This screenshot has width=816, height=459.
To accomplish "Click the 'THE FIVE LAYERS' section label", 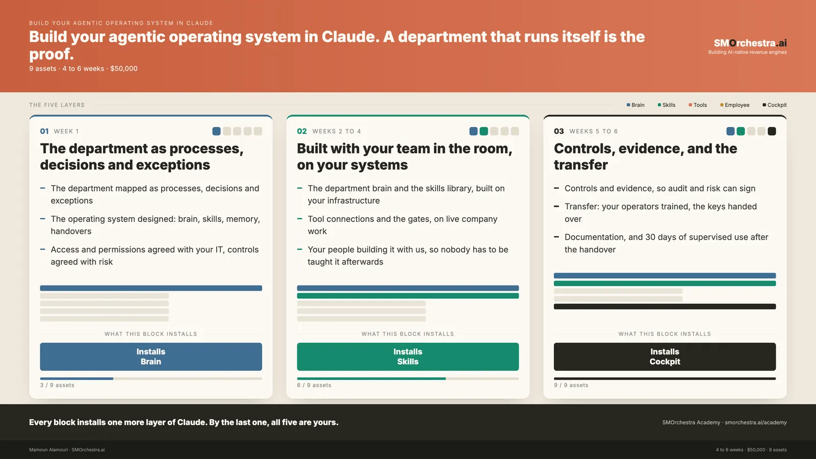I will click(x=57, y=105).
